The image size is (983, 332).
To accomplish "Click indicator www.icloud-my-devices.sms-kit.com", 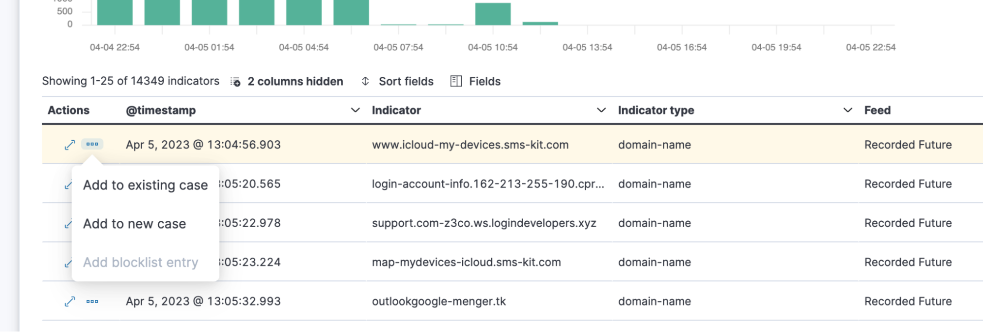I will point(470,145).
